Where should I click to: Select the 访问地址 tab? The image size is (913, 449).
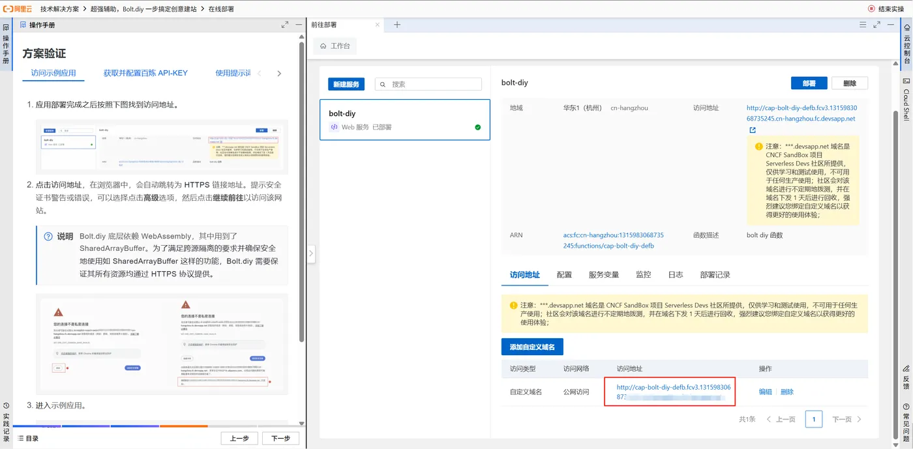(525, 275)
